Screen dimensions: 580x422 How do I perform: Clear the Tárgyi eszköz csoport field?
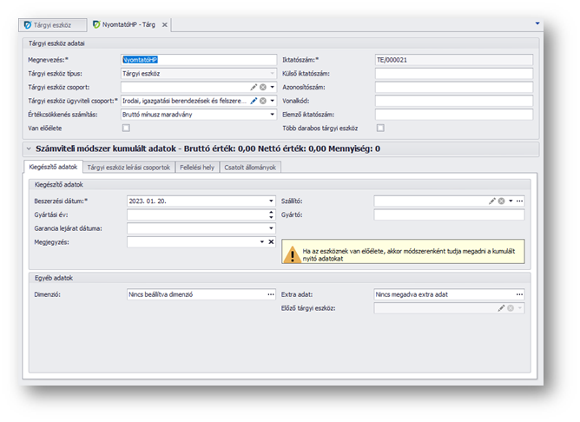tap(262, 87)
